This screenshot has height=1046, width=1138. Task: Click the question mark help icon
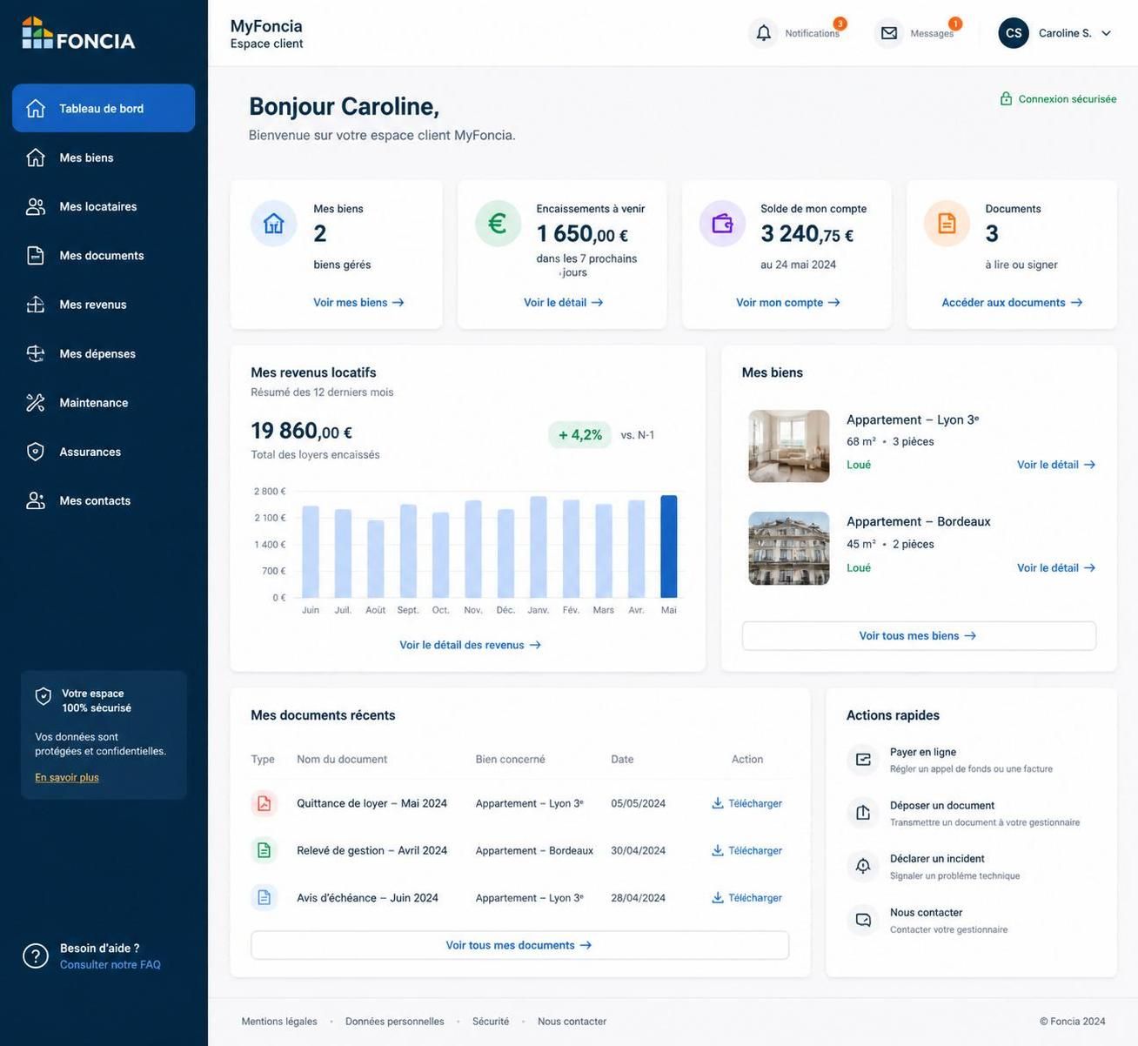tap(36, 955)
